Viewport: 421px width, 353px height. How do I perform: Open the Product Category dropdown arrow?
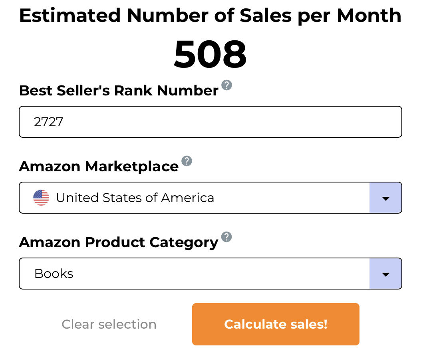(x=385, y=274)
